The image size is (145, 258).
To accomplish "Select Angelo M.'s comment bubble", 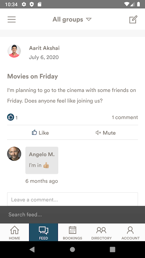I will [x=42, y=160].
